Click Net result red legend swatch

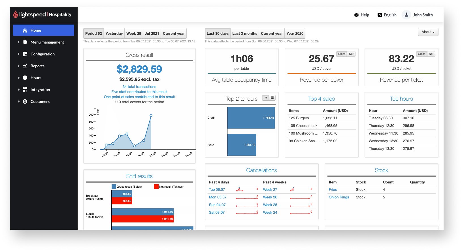pyautogui.click(x=156, y=187)
